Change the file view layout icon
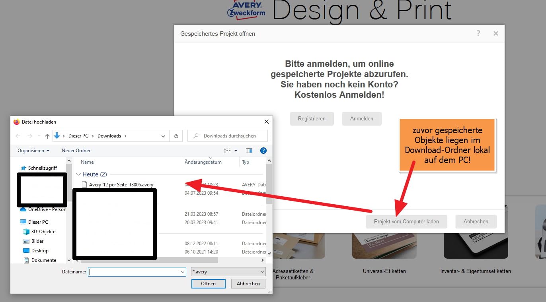This screenshot has width=546, height=302. pyautogui.click(x=227, y=151)
